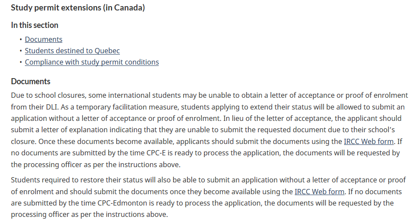Click the bullet beside the Compliance link
The width and height of the screenshot is (416, 223).
tap(20, 62)
